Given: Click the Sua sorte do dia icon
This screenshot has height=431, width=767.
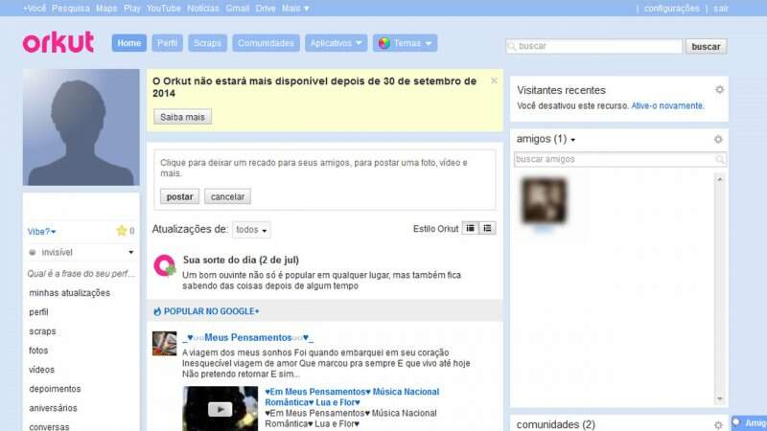Looking at the screenshot, I should (165, 265).
